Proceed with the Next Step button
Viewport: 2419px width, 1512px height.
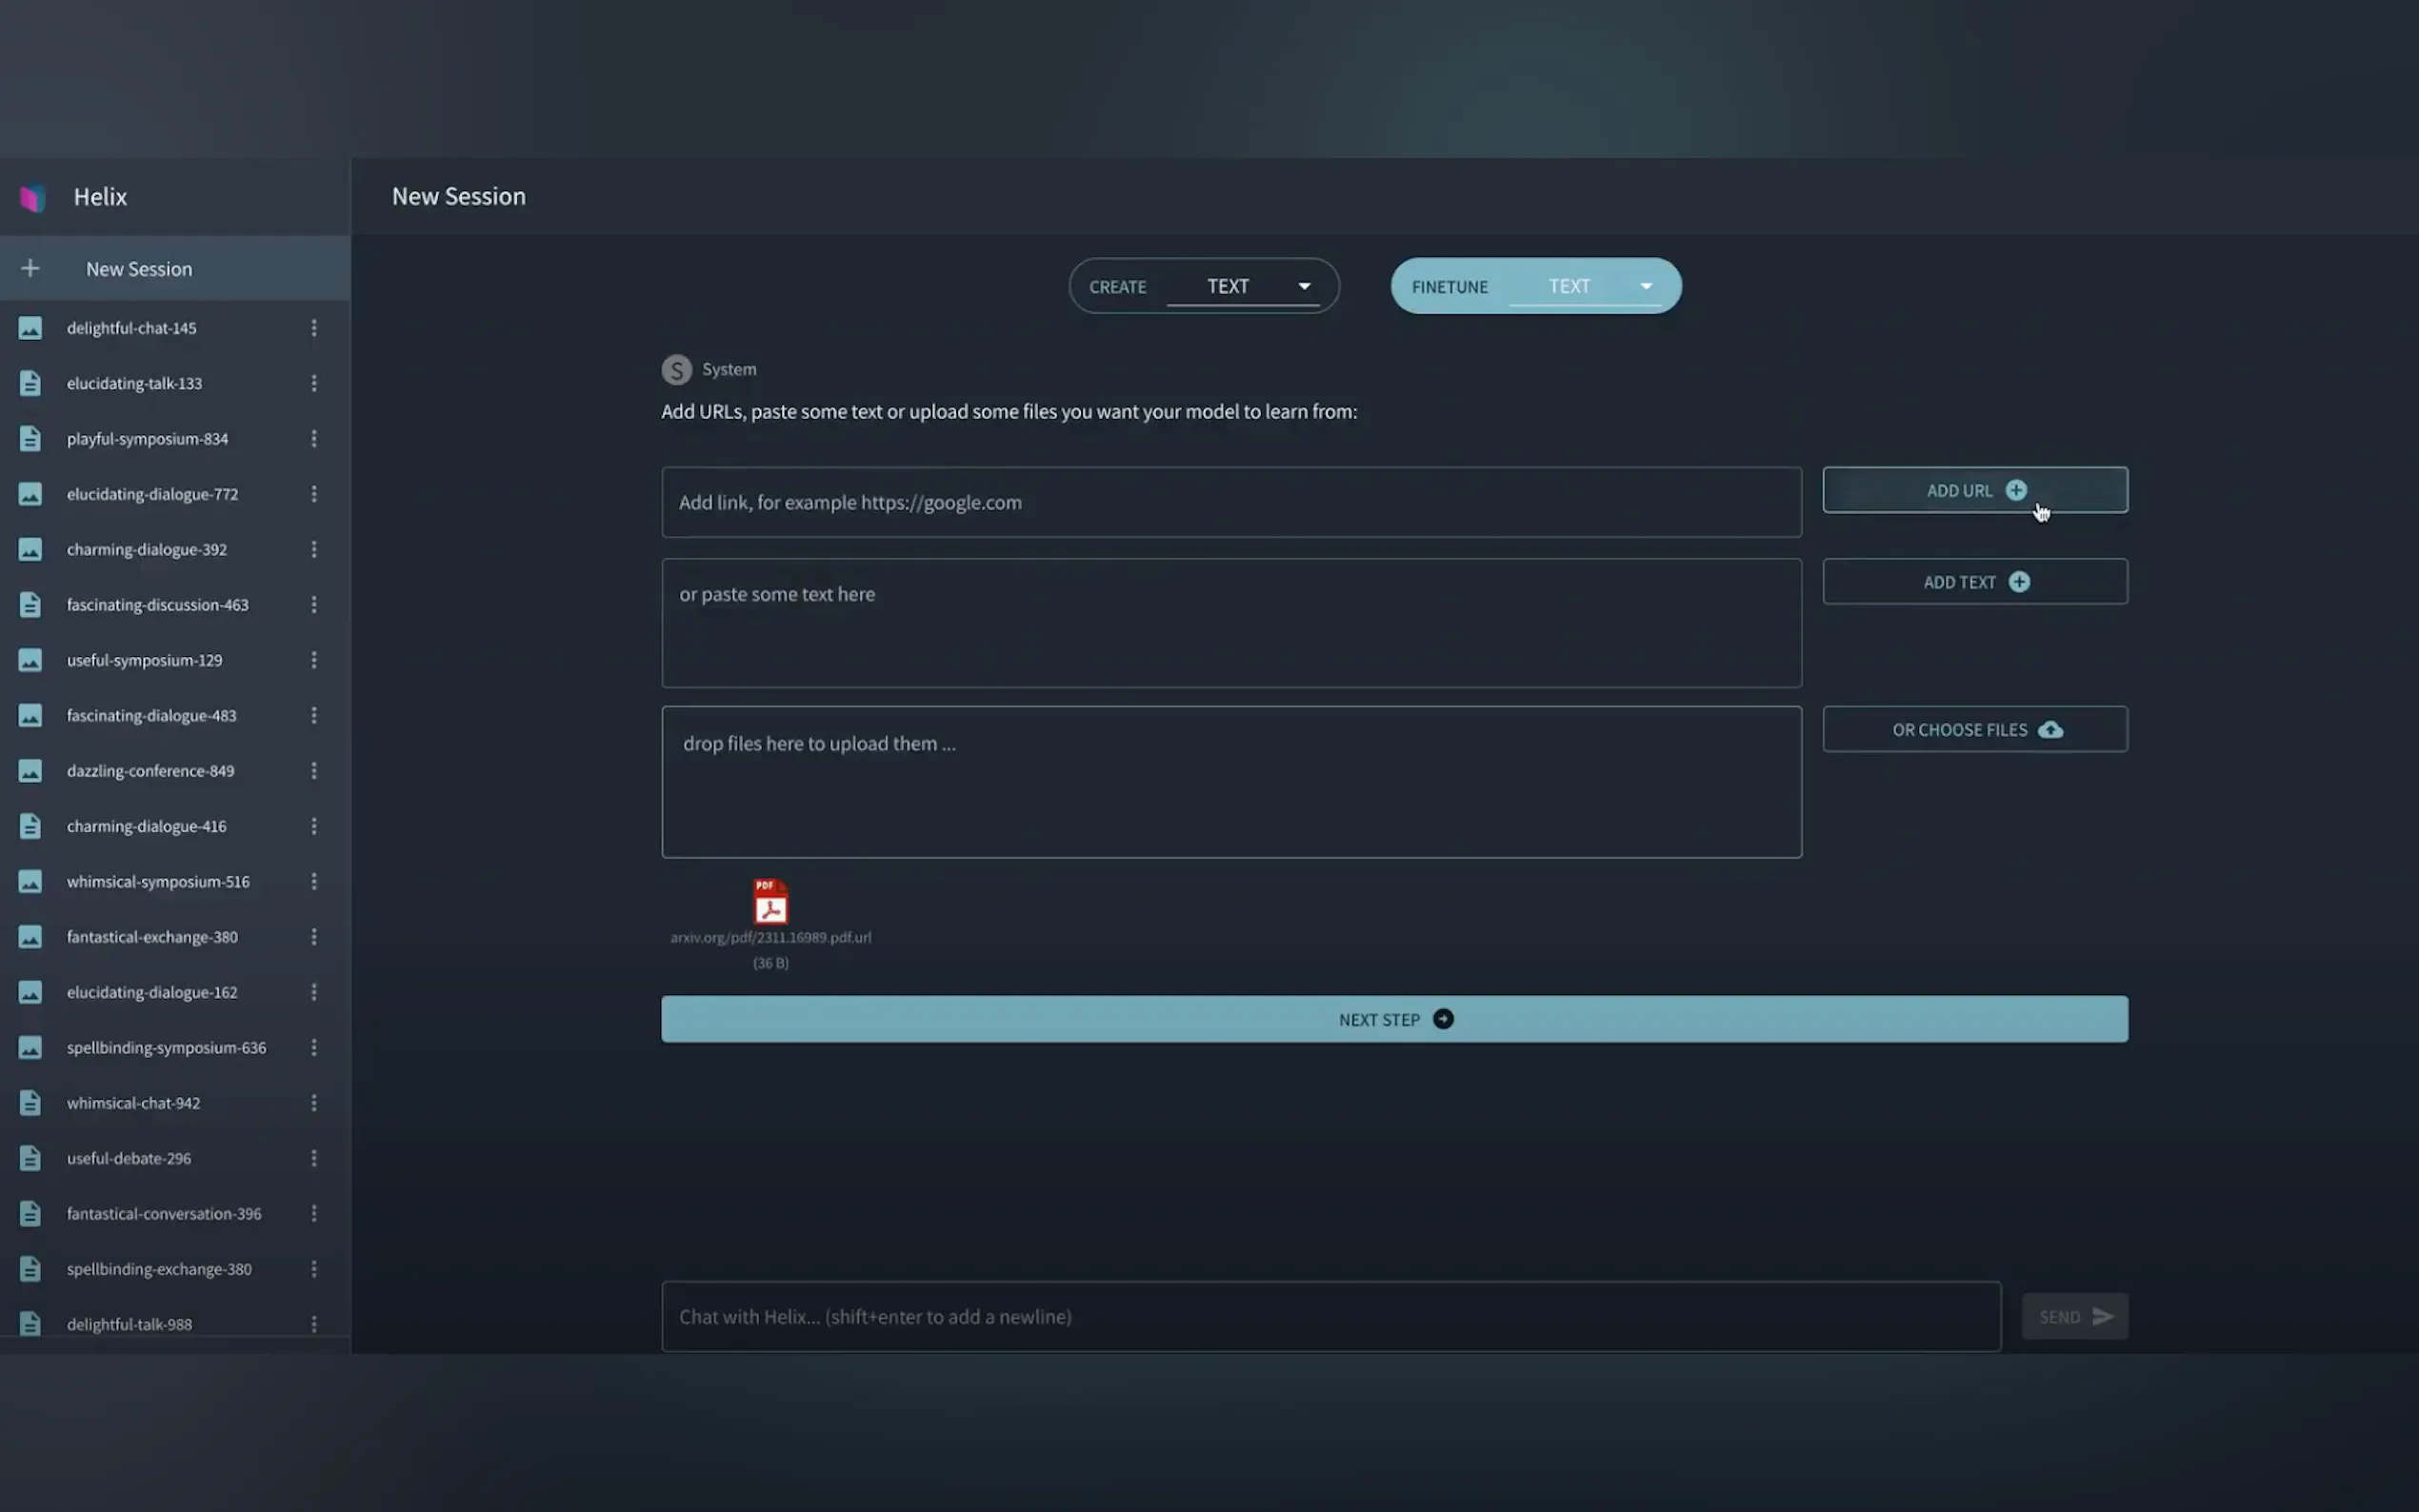pyautogui.click(x=1393, y=1019)
